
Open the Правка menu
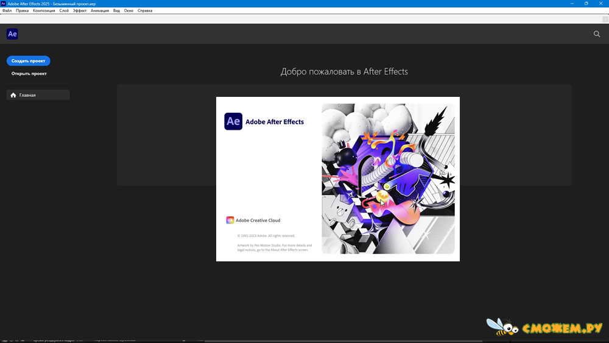(x=22, y=11)
